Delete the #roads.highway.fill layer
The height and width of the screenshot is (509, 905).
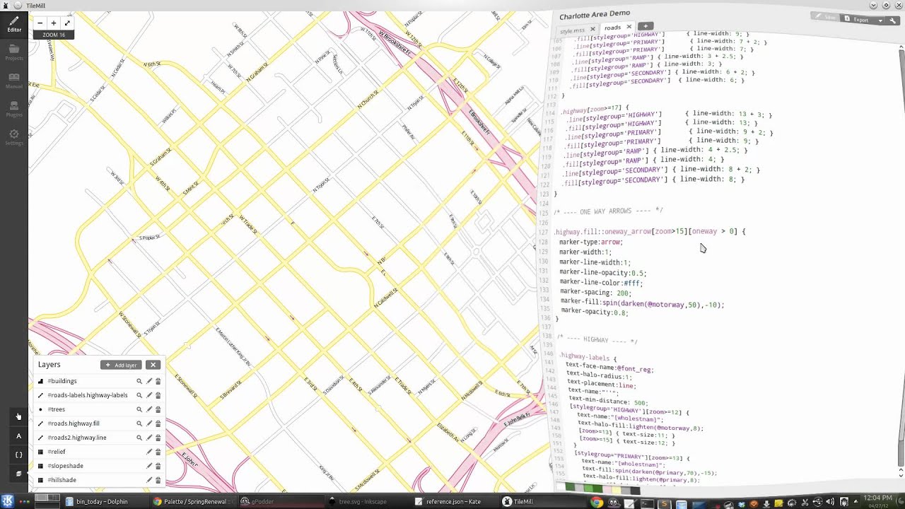click(x=158, y=423)
